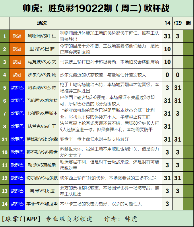The width and height of the screenshot is (194, 227).
Task: Click 14-column pick 0 for 沙尔克VS曼城
Action: pyautogui.click(x=167, y=75)
